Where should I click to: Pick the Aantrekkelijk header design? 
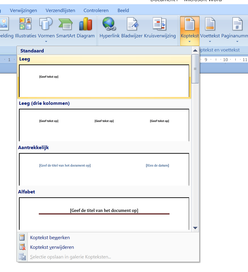coord(104,169)
